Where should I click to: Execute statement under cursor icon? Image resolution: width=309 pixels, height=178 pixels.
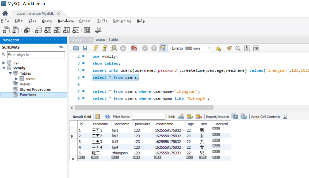[x=105, y=48]
